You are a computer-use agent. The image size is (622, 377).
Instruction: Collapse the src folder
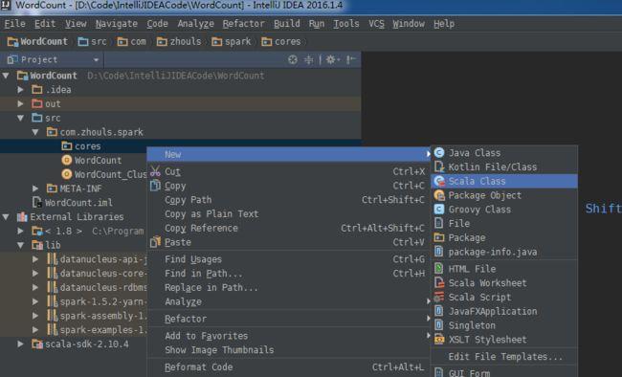point(21,118)
